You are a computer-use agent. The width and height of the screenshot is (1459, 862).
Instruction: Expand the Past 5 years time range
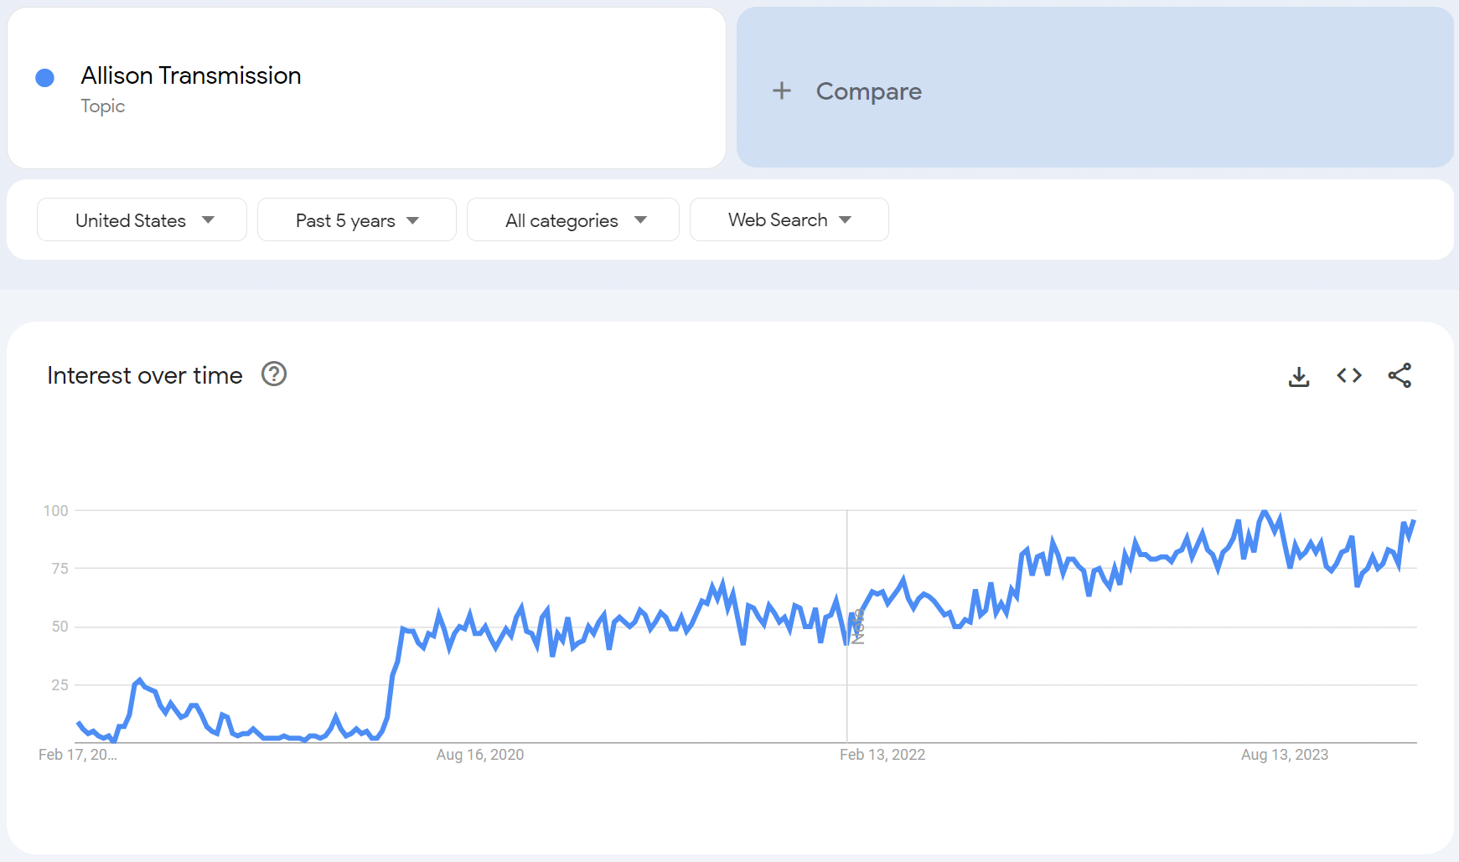pyautogui.click(x=356, y=219)
